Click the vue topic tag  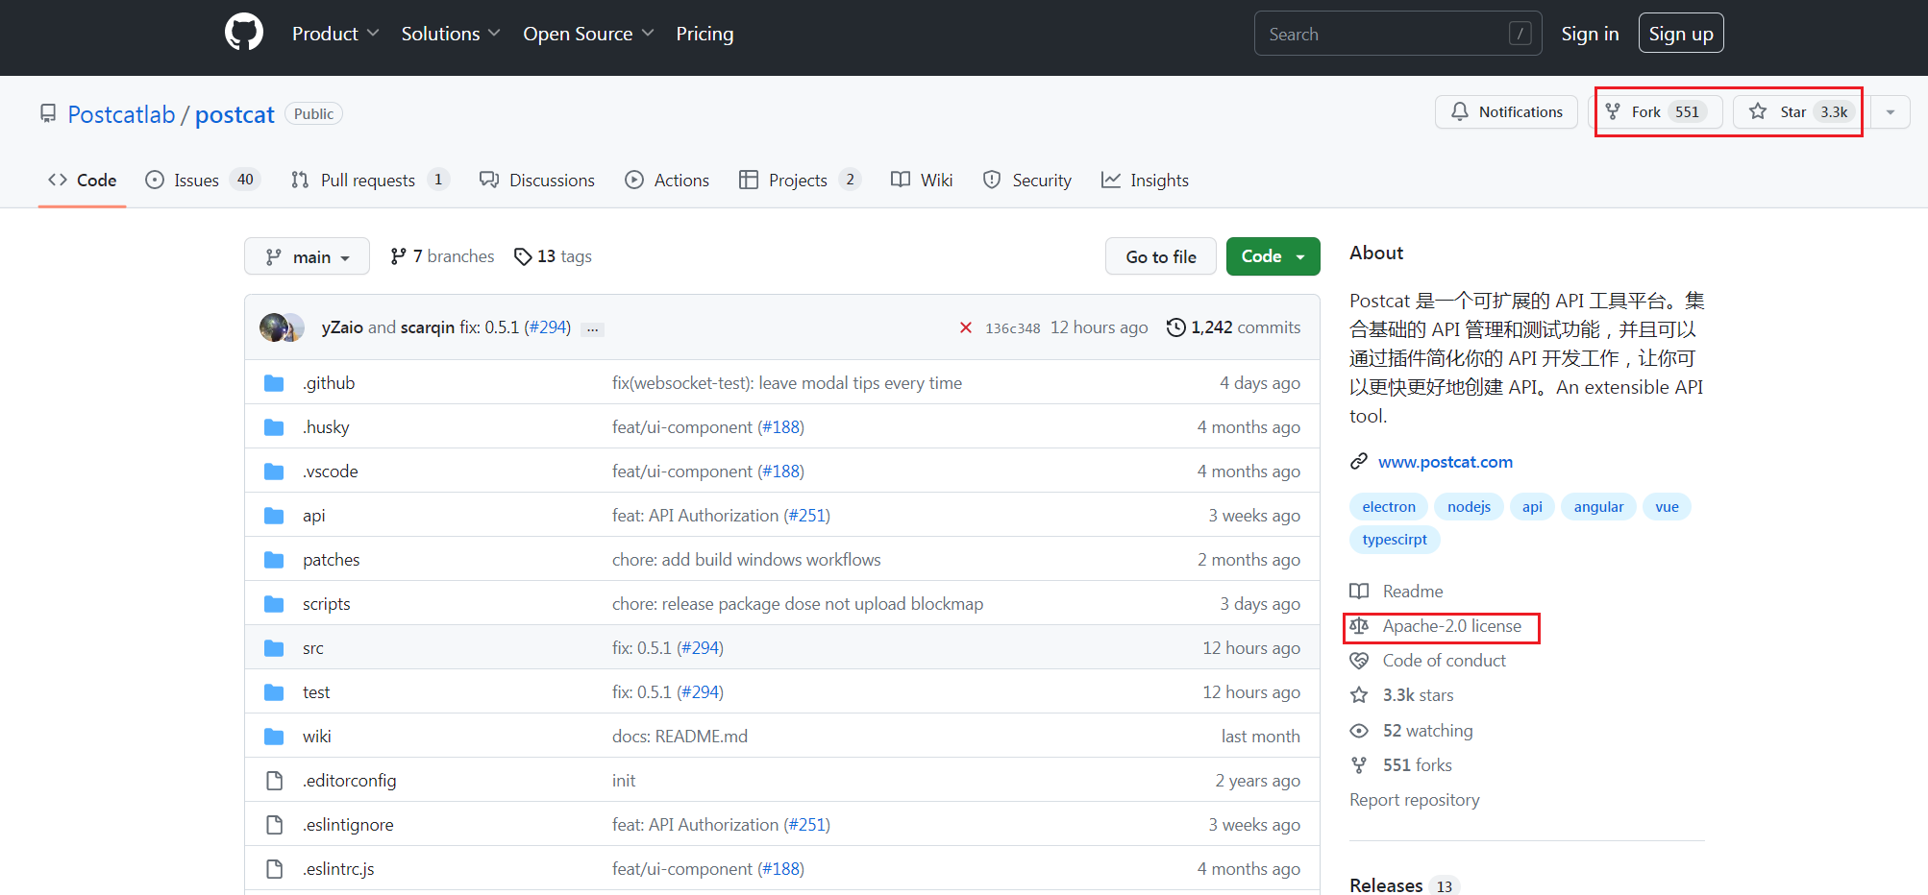coord(1667,507)
